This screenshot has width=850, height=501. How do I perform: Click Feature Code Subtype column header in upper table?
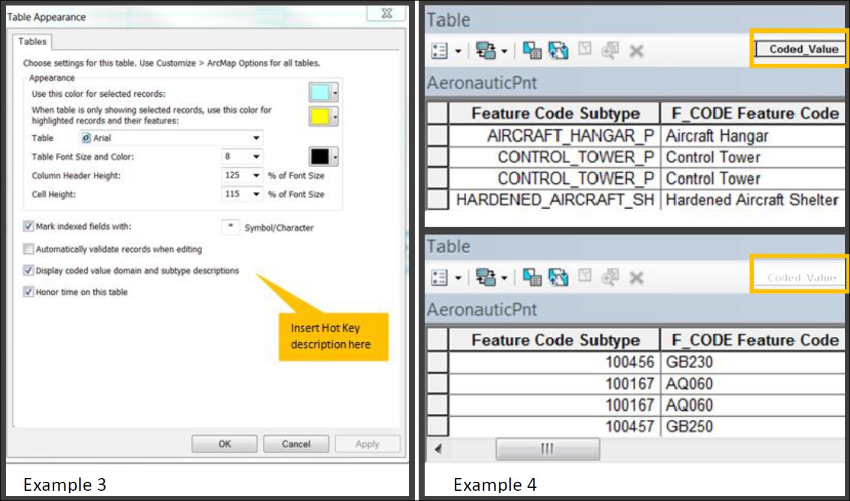(x=555, y=114)
